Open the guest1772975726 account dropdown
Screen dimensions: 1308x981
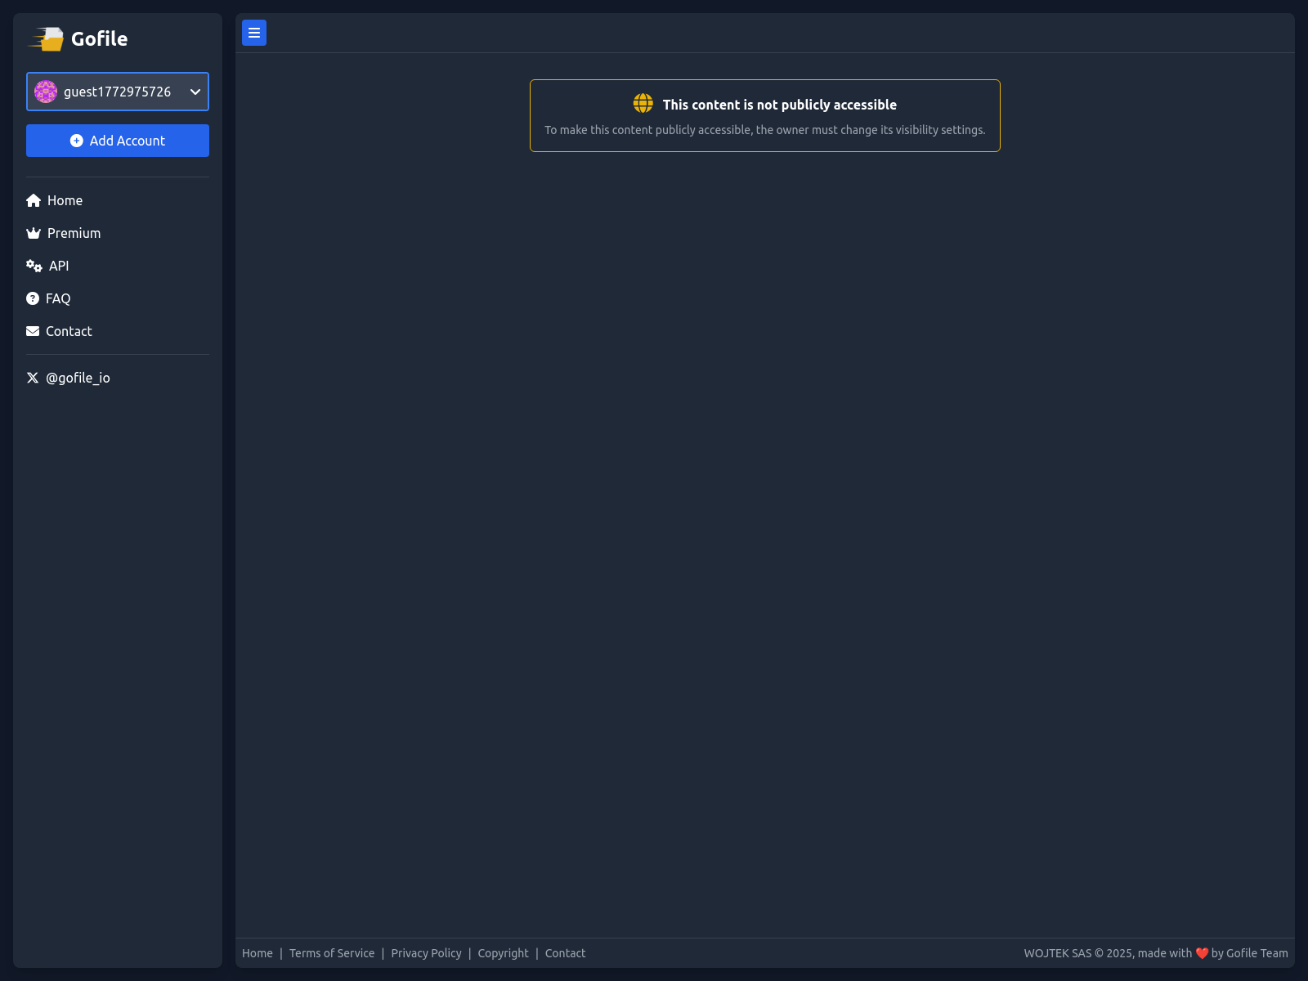[118, 92]
